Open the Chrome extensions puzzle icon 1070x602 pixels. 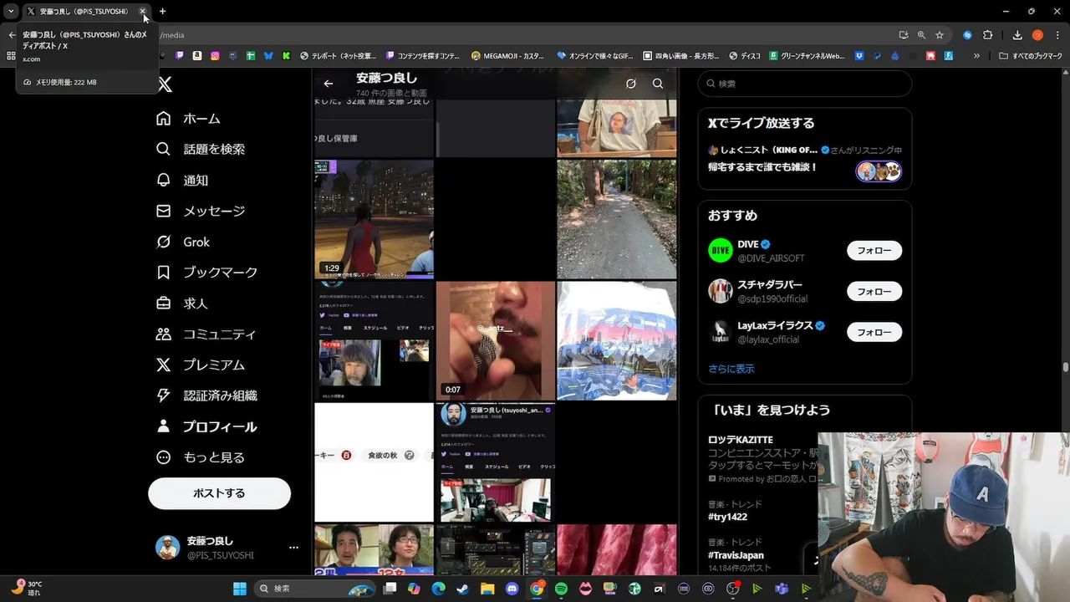click(x=988, y=35)
